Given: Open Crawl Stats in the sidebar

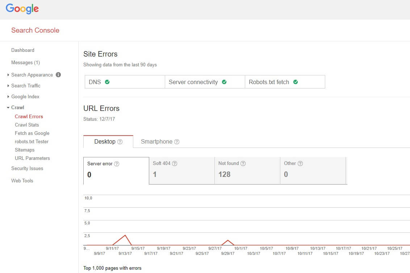Looking at the screenshot, I should (27, 125).
